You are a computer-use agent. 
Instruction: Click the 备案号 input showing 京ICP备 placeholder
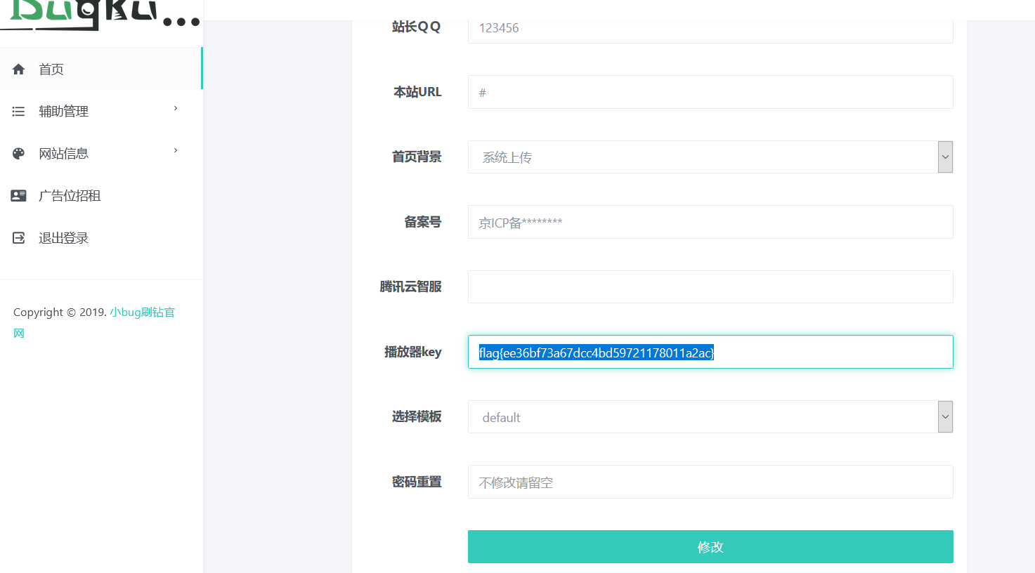pos(710,222)
